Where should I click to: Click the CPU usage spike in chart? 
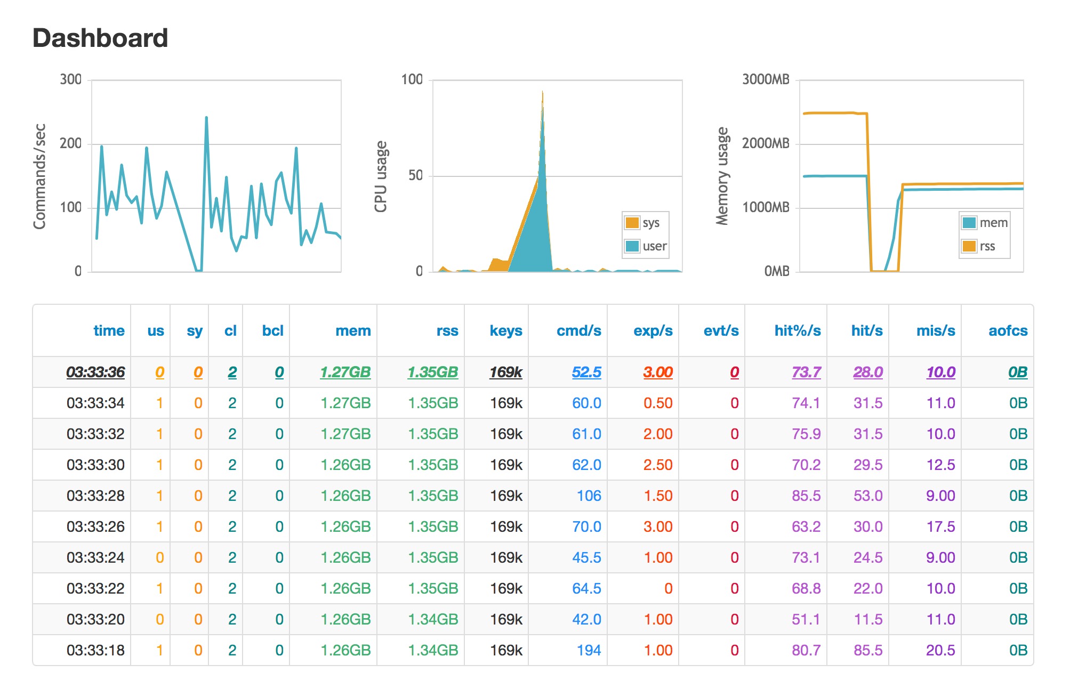[x=542, y=160]
